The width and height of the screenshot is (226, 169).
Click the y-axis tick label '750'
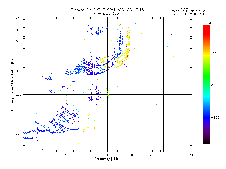click(19, 18)
